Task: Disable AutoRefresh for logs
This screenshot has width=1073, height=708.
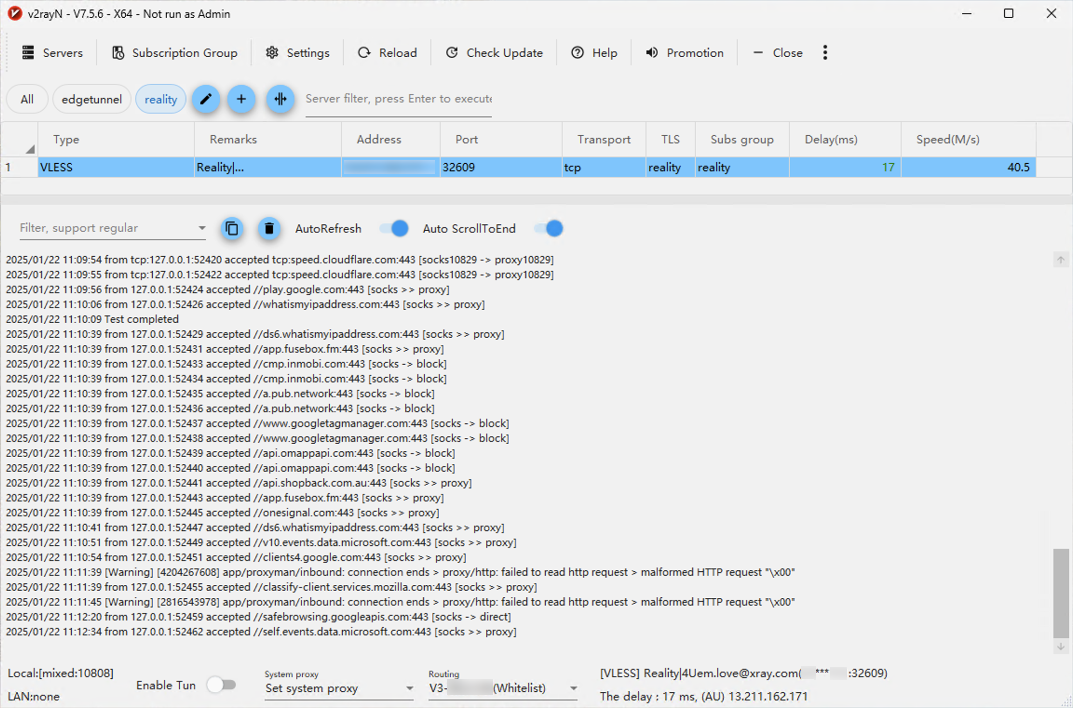Action: 394,228
